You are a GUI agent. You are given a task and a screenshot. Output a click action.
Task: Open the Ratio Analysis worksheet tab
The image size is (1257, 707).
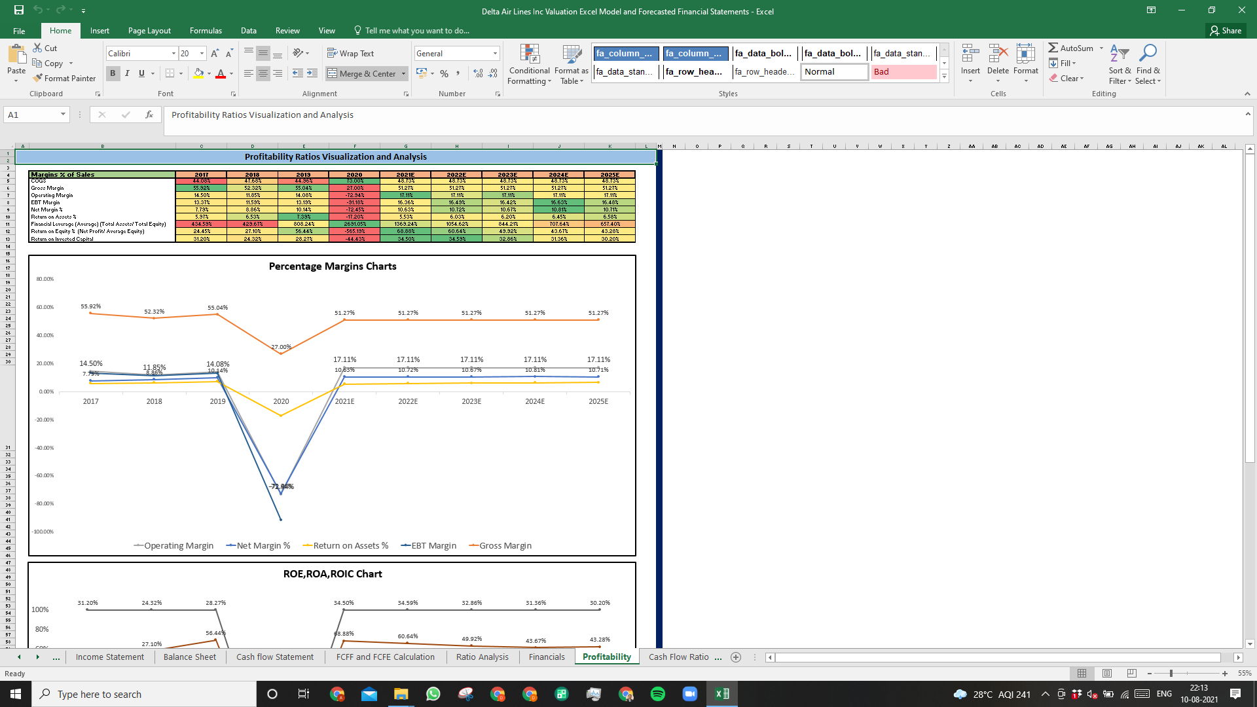(482, 657)
